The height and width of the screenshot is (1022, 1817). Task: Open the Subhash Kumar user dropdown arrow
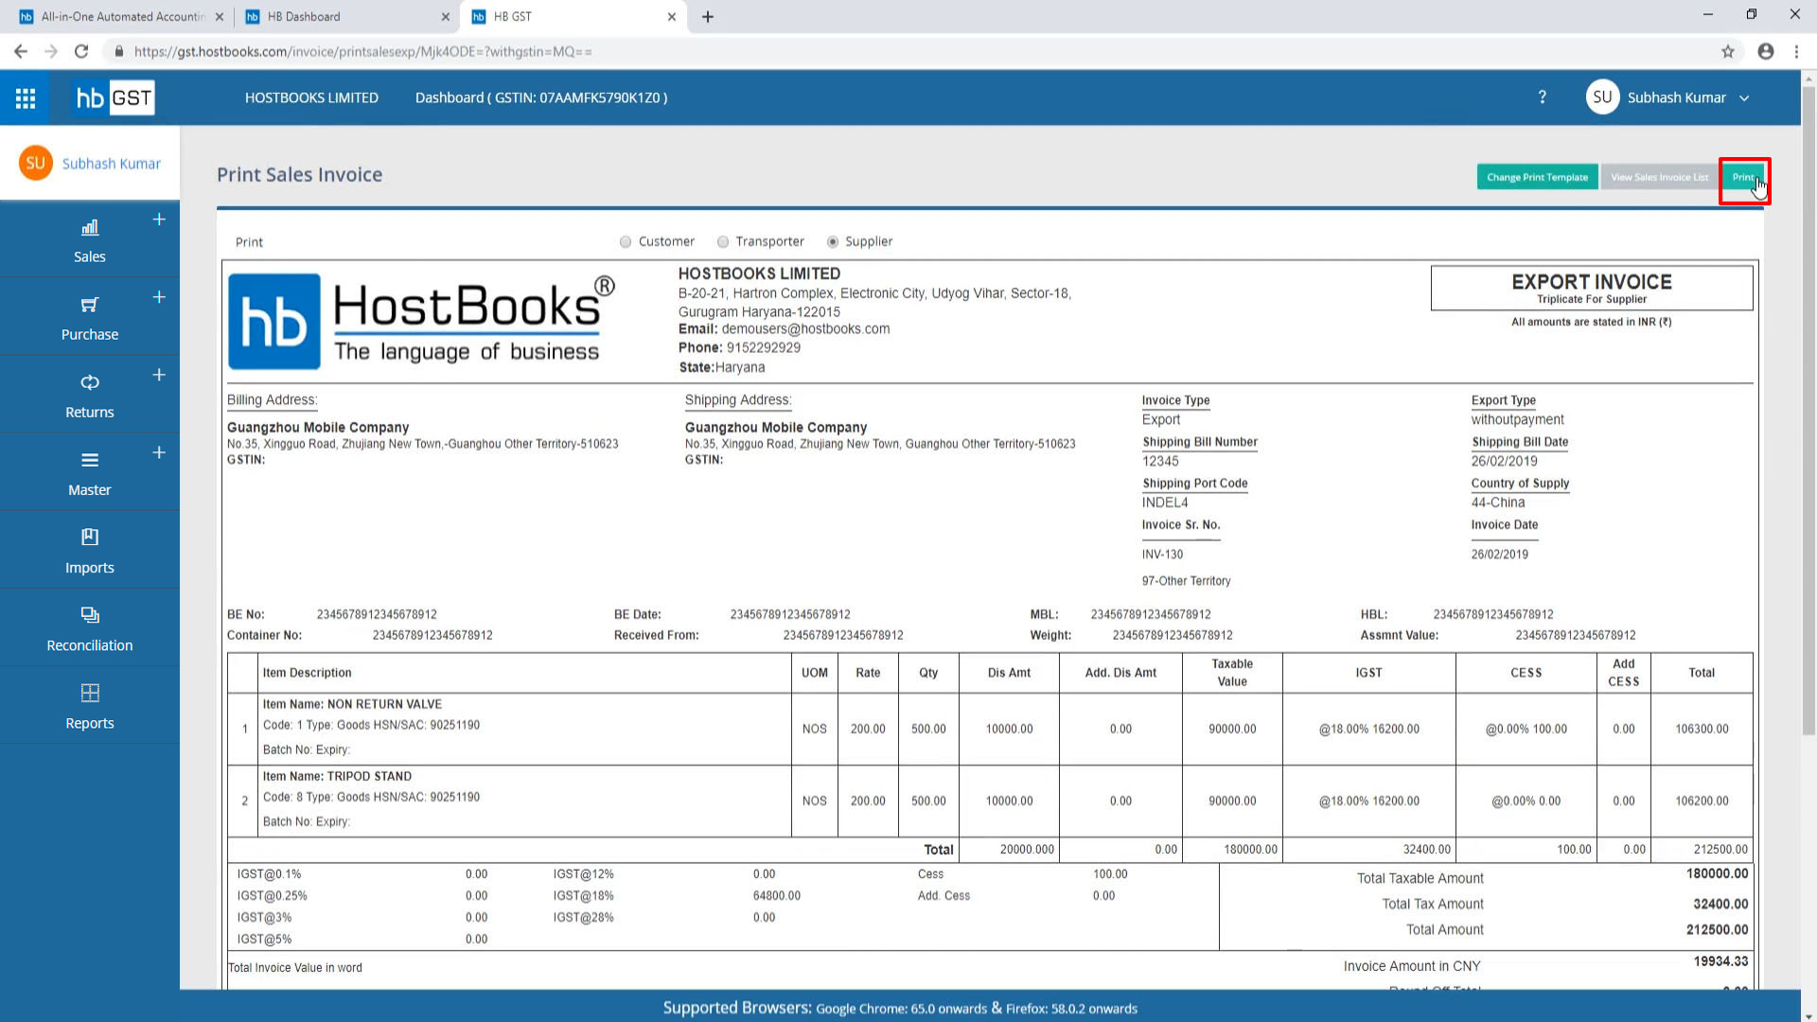tap(1744, 97)
